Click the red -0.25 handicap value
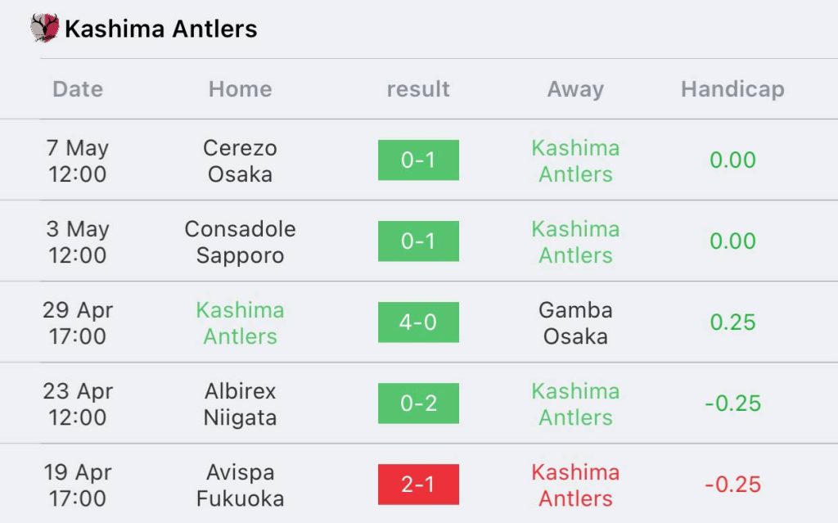Viewport: 838px width, 523px height. click(x=732, y=485)
